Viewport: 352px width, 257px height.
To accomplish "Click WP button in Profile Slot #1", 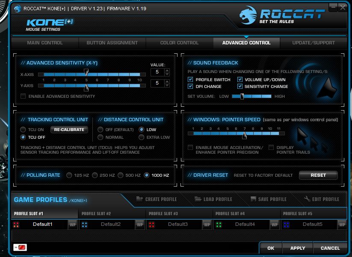I will click(x=73, y=225).
